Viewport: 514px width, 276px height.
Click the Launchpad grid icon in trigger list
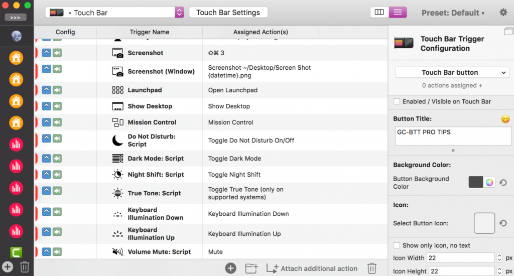(117, 90)
